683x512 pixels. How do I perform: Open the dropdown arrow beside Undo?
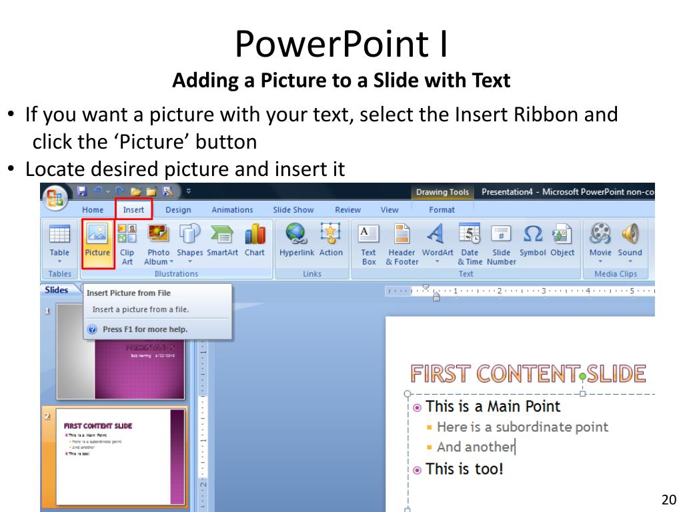coord(107,191)
